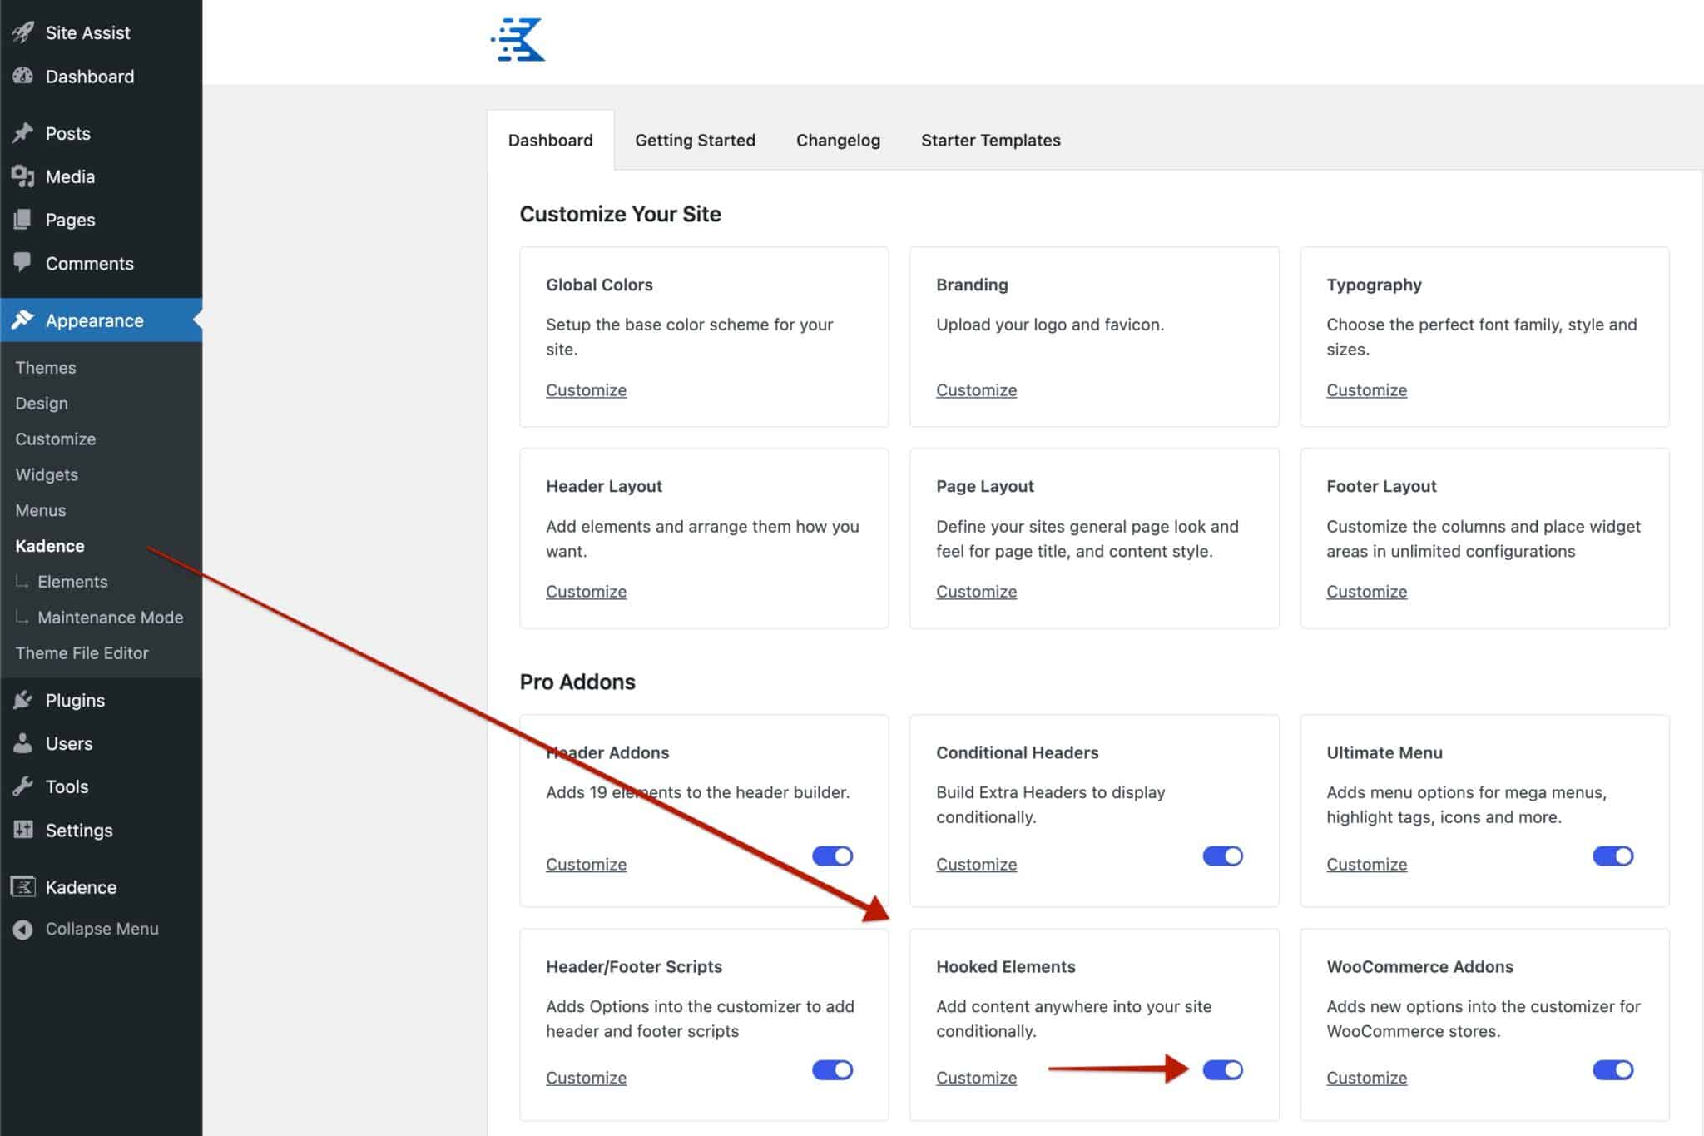Select the Tools wrench icon
The width and height of the screenshot is (1704, 1136).
click(23, 786)
